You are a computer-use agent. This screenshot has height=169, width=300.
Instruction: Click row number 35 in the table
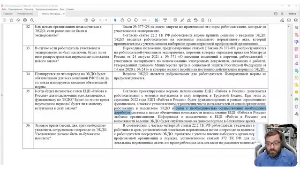click(28, 91)
